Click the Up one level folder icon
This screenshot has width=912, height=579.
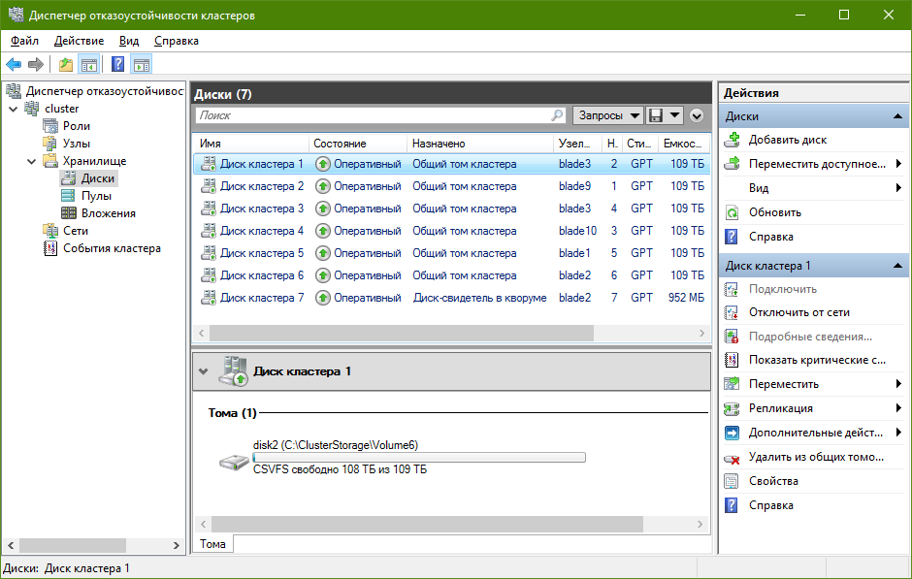(x=66, y=64)
